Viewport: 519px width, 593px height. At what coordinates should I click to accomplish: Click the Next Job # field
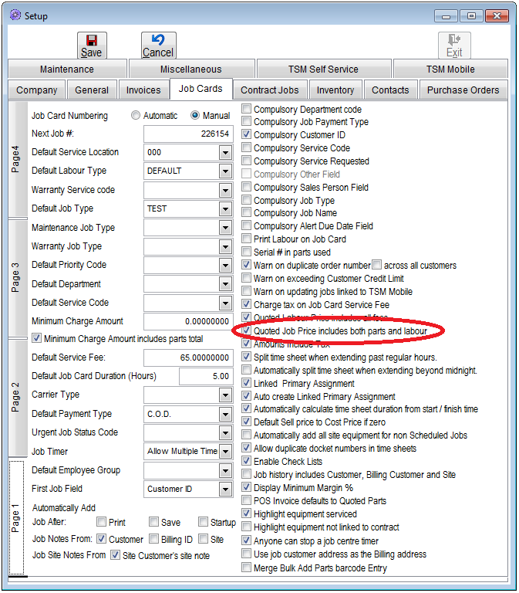tap(187, 134)
